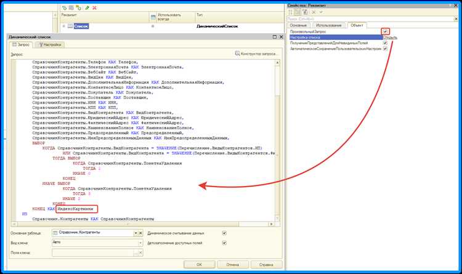Toggle Динамическое считывание данных checkbox
Image resolution: width=462 pixels, height=274 pixels.
point(224,233)
